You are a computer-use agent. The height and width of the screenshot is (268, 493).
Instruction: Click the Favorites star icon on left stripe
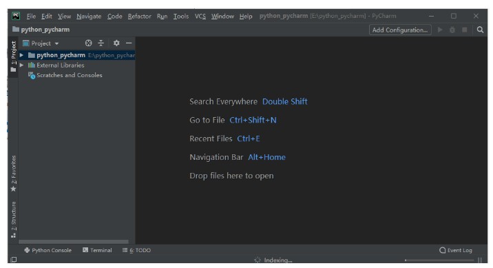(13, 189)
